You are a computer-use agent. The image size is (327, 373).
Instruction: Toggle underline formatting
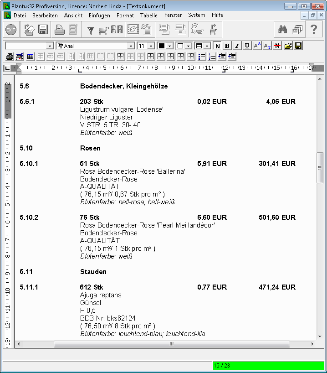tap(247, 46)
